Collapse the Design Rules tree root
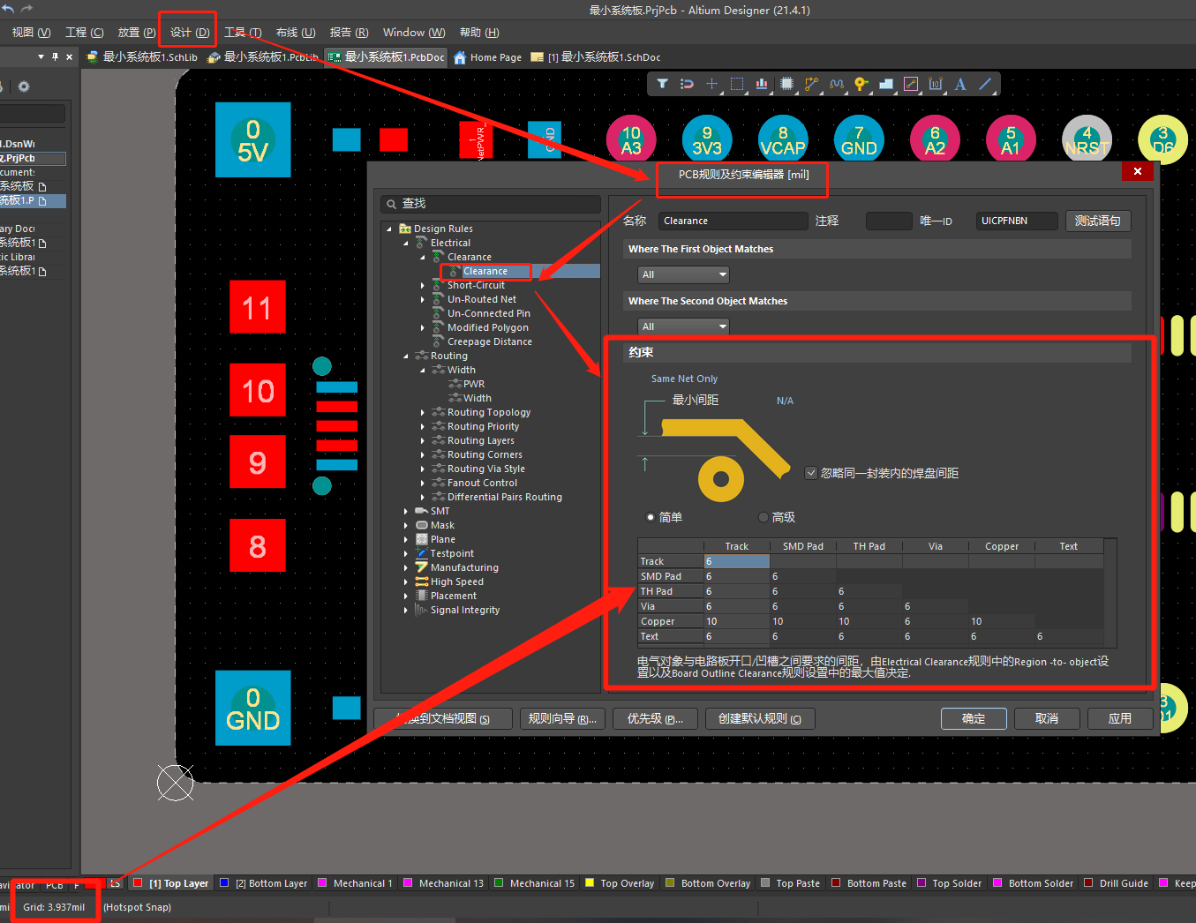This screenshot has height=923, width=1196. point(389,229)
